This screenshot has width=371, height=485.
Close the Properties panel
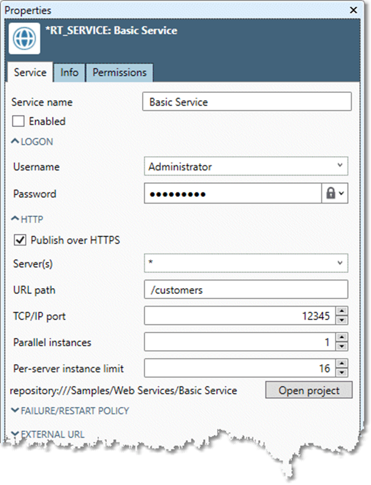(x=353, y=10)
